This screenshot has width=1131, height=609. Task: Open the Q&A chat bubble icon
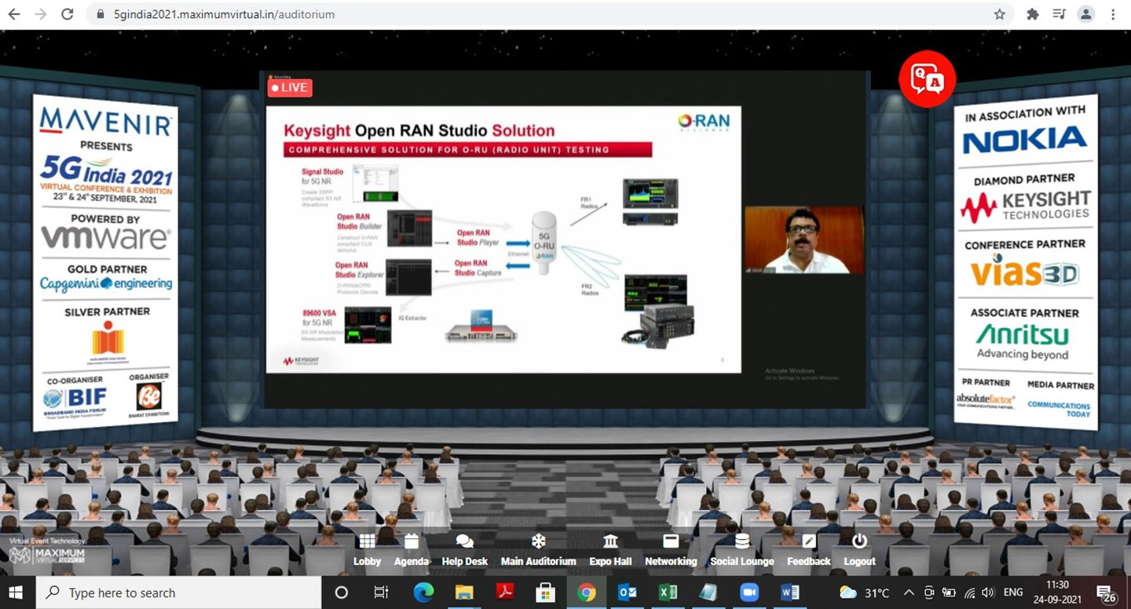click(x=927, y=78)
